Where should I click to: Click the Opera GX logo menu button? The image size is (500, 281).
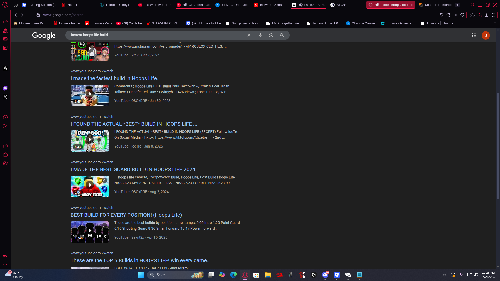5,5
